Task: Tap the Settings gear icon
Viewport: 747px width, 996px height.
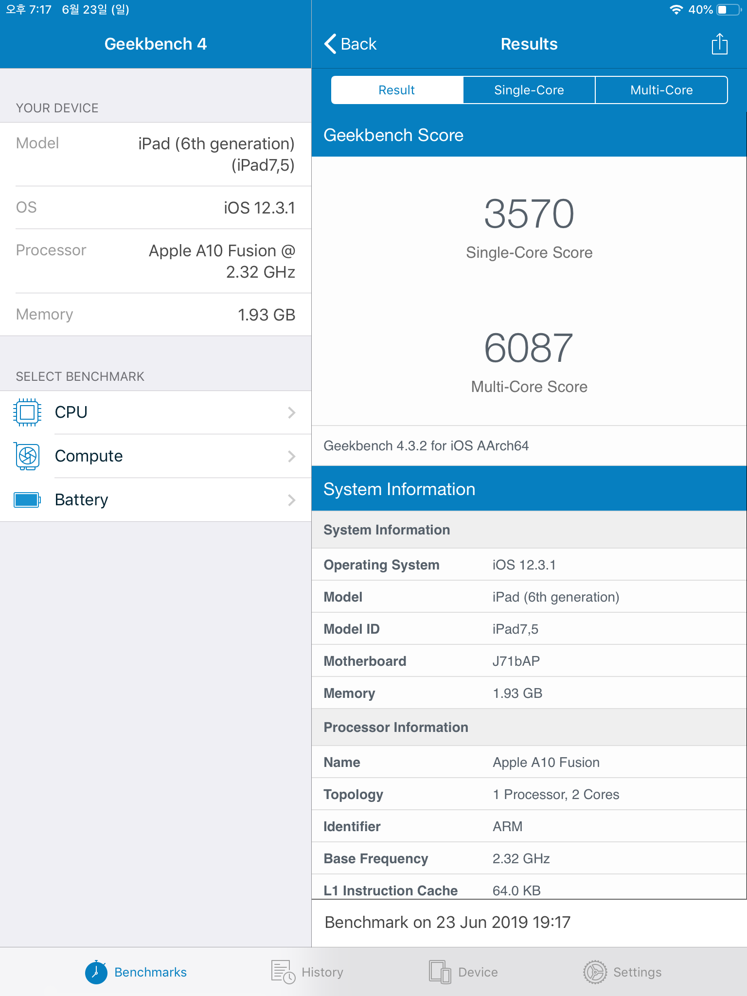Action: [595, 972]
